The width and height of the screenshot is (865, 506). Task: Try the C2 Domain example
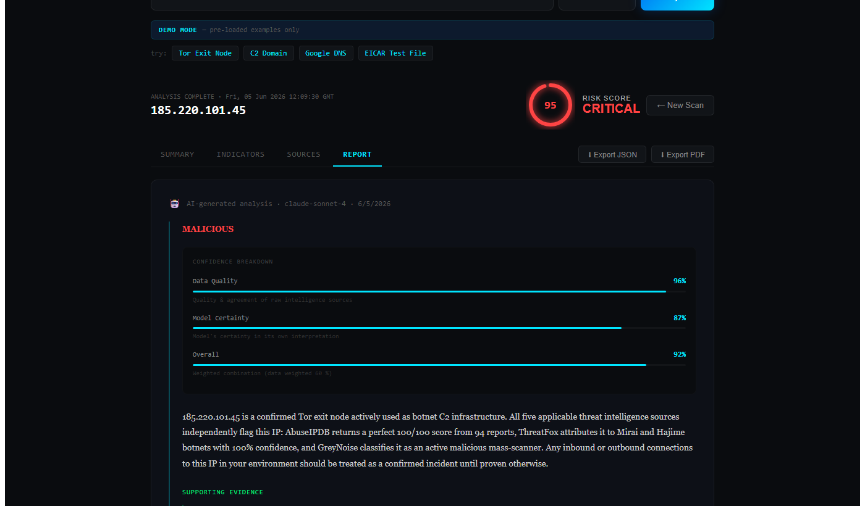[x=269, y=53]
